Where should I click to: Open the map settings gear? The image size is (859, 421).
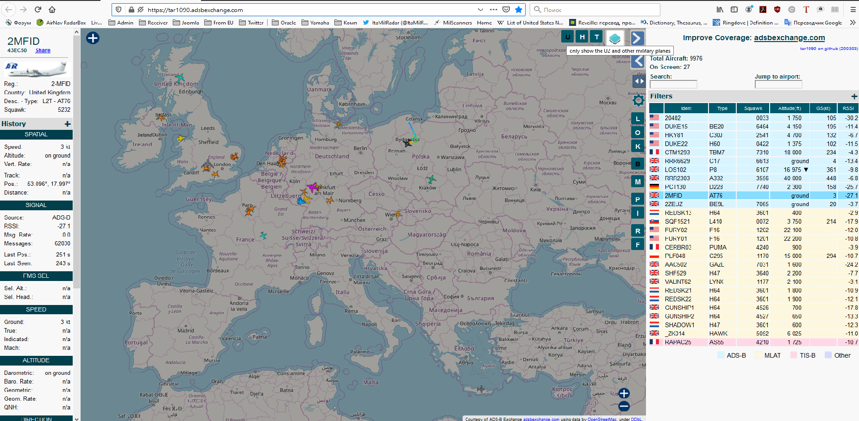[x=638, y=100]
